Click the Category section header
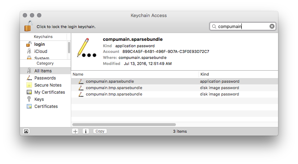Screen dimensions: 298x164 (x=45, y=63)
